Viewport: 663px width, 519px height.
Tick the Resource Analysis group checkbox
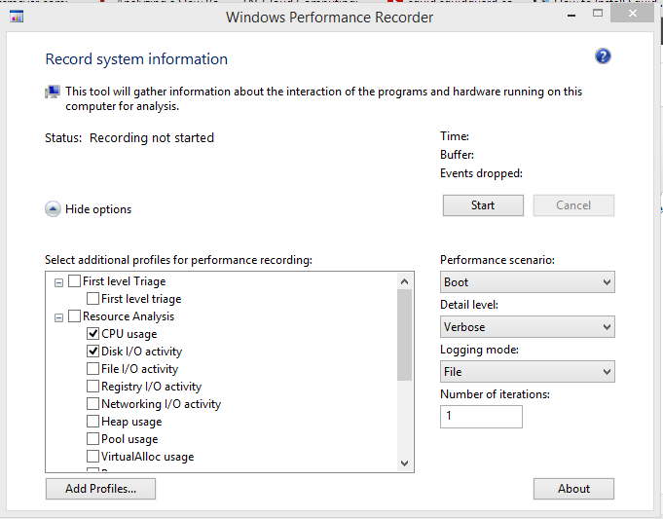coord(74,315)
